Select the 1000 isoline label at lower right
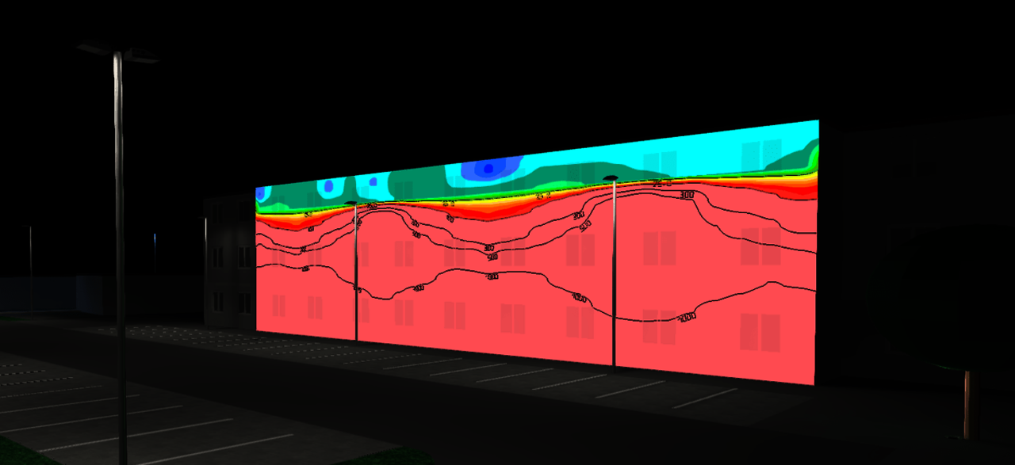This screenshot has width=1015, height=465. (x=687, y=317)
